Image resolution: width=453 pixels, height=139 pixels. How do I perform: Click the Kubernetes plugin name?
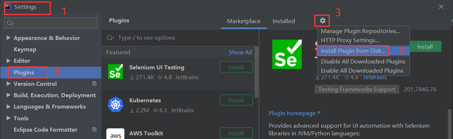coord(145,100)
